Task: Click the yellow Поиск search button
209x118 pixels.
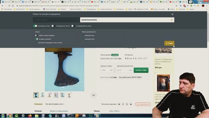Action: point(169,43)
